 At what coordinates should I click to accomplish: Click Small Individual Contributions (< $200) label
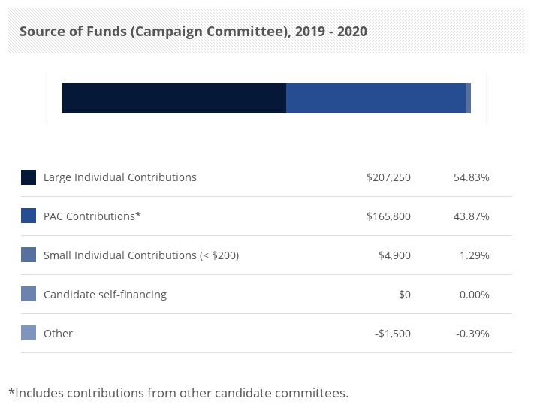pos(141,255)
